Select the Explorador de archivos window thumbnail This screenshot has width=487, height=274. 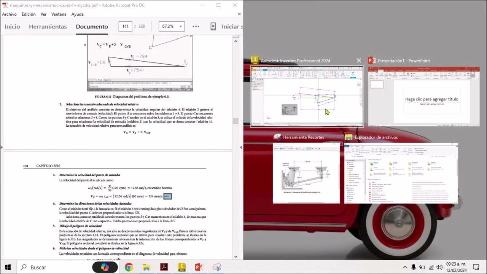[x=401, y=173]
